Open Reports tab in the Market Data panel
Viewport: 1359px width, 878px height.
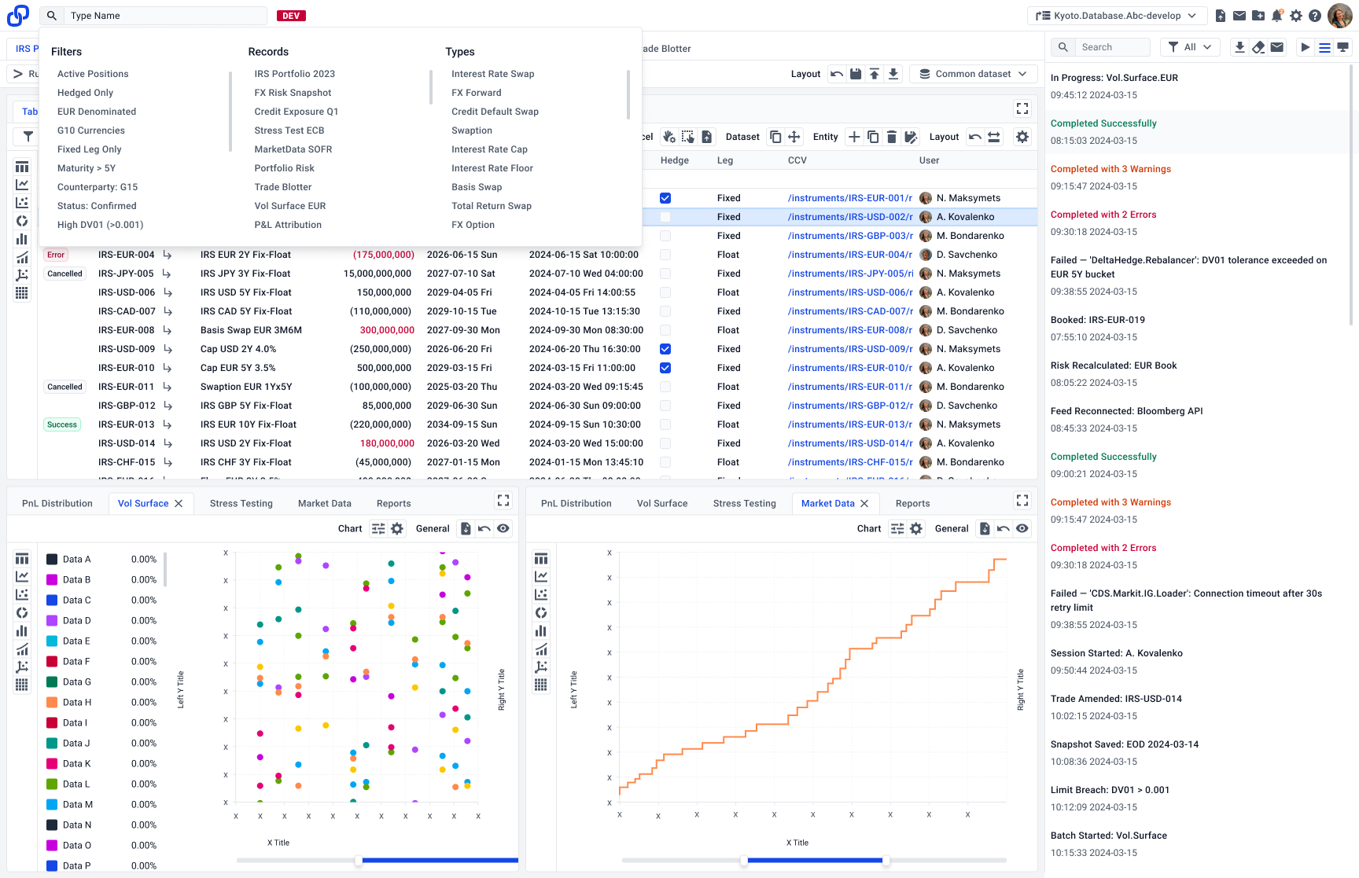[913, 504]
